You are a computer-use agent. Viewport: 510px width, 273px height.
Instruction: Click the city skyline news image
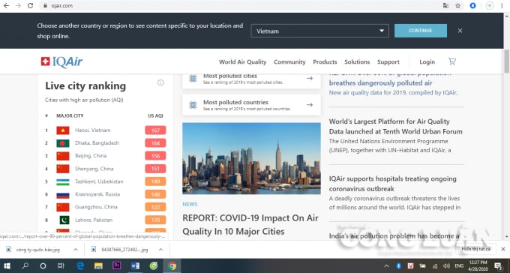251,158
